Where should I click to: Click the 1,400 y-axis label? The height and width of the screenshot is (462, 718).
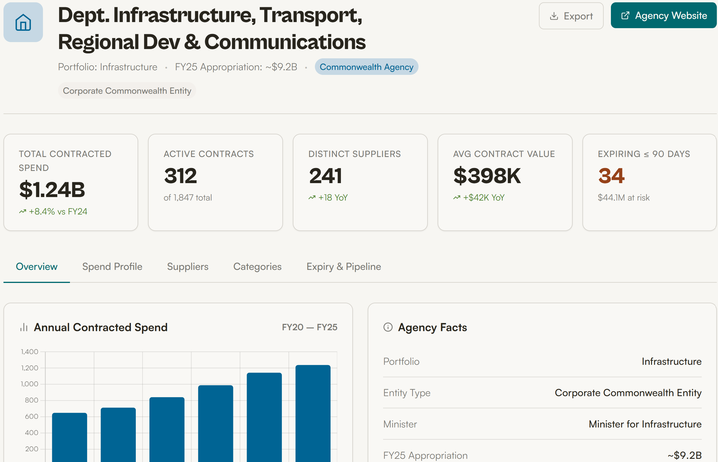click(29, 352)
